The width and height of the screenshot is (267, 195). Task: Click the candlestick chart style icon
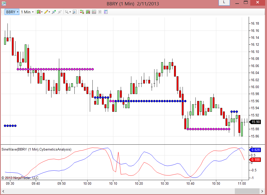pyautogui.click(x=38, y=12)
